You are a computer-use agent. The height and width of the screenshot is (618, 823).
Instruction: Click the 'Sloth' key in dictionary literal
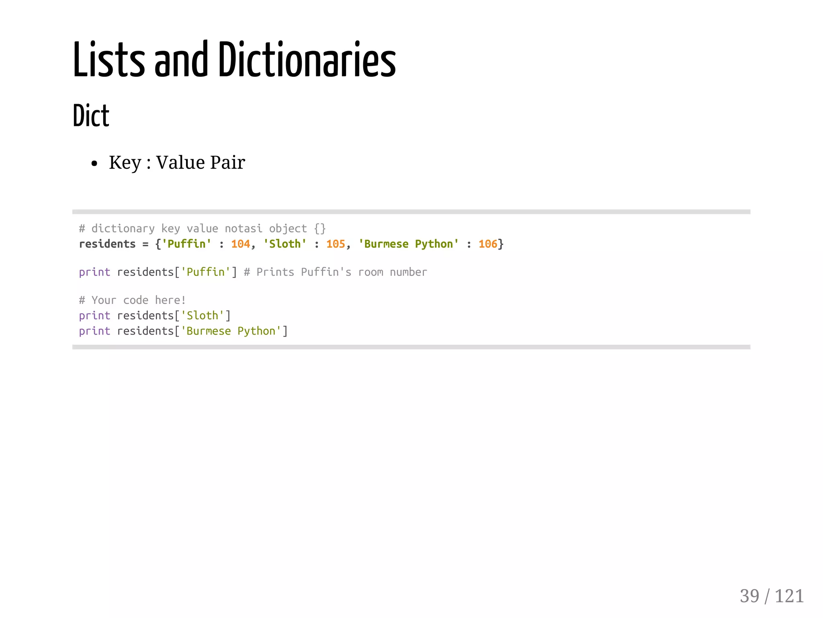tap(285, 244)
